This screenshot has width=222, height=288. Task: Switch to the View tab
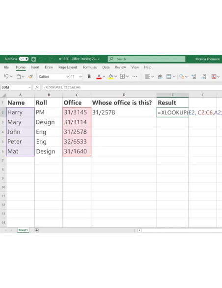(x=135, y=67)
